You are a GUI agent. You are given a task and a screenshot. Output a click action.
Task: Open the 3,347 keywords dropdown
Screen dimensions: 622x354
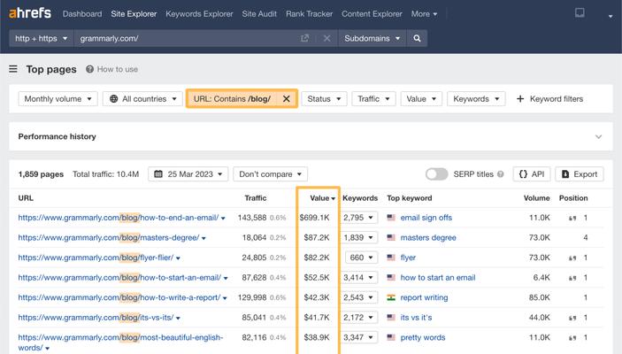359,337
